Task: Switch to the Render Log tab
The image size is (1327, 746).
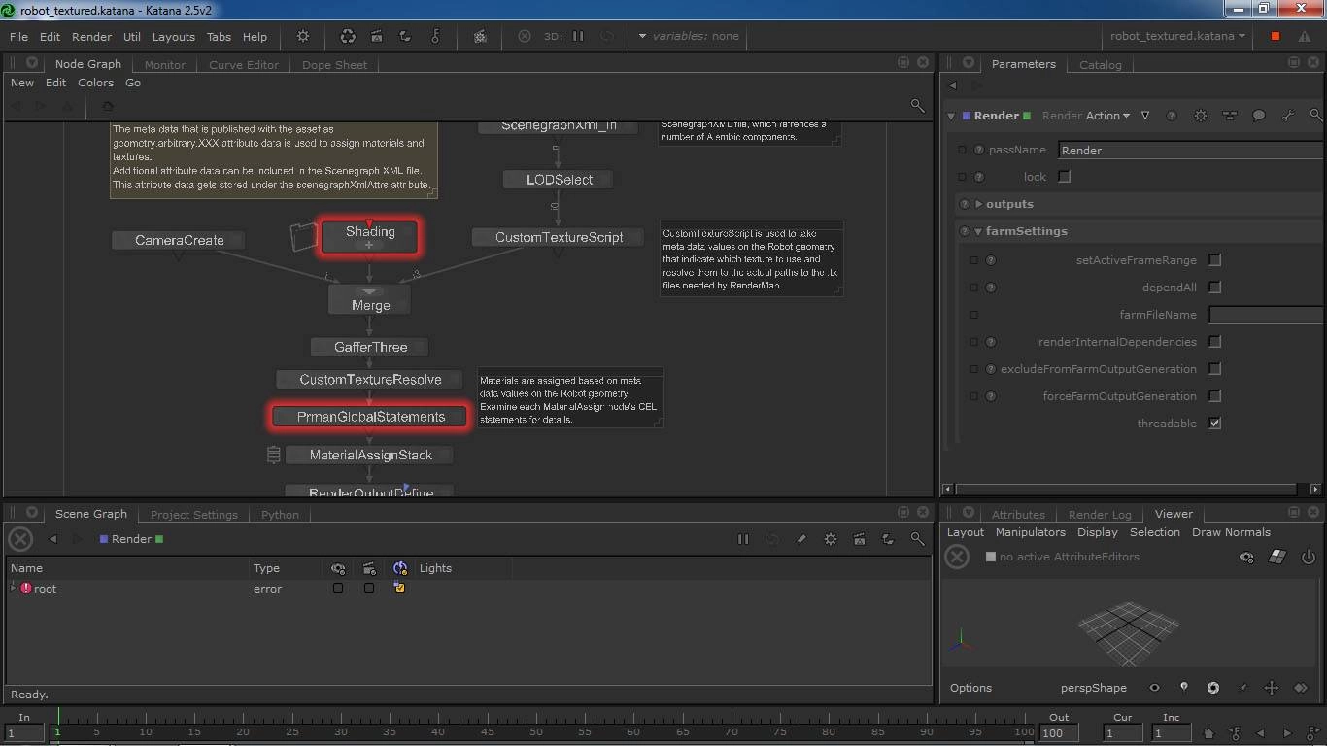Action: coord(1100,515)
